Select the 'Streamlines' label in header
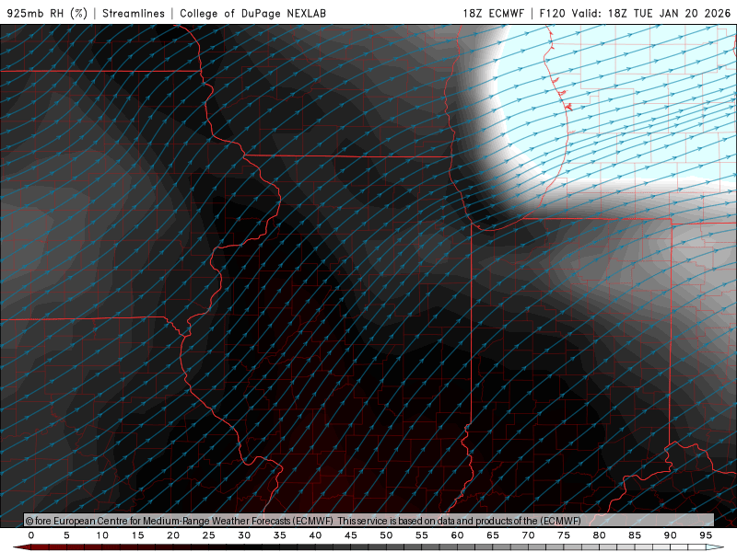This screenshot has height=552, width=737. tap(134, 13)
